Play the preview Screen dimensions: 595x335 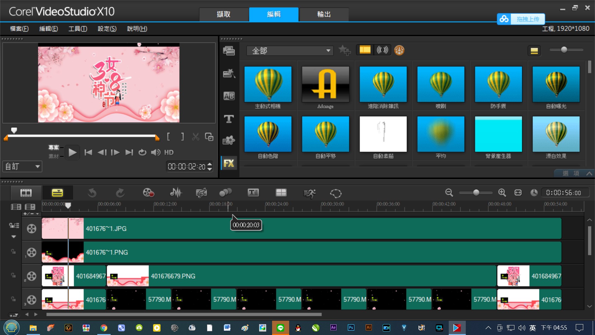(x=72, y=152)
